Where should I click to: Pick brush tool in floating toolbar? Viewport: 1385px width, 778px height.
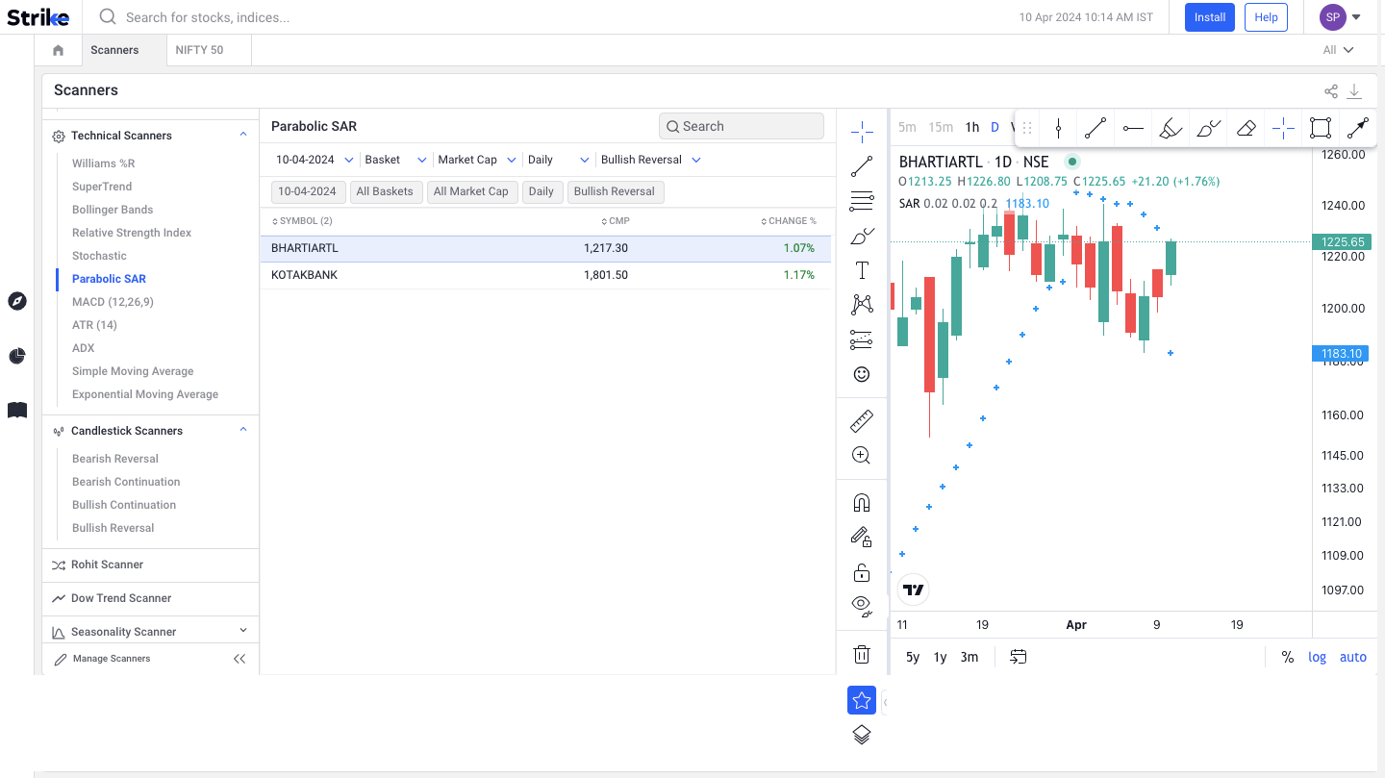tap(1209, 128)
